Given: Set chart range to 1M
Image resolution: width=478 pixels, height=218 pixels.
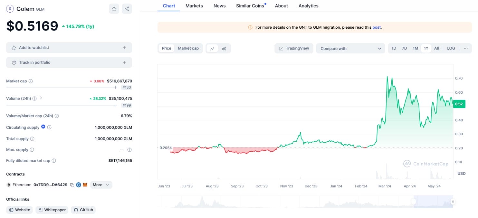Looking at the screenshot, I should pyautogui.click(x=416, y=48).
